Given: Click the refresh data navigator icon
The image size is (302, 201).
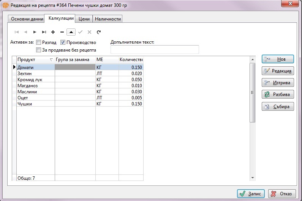Looking at the screenshot, I should point(99,32).
